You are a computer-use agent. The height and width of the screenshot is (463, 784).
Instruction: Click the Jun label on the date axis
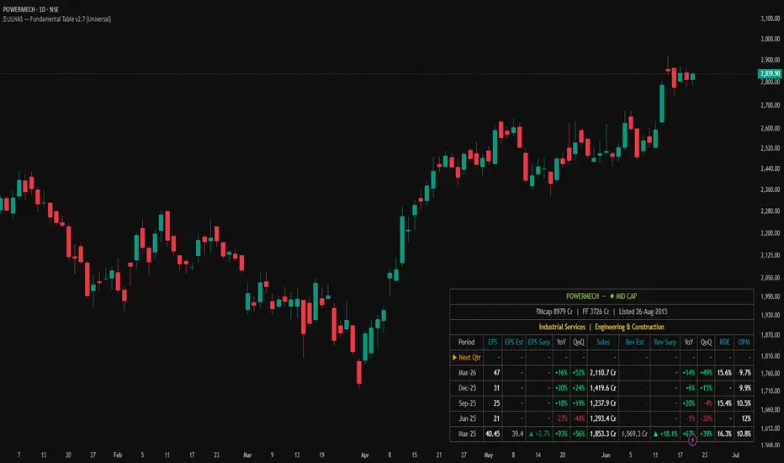(x=606, y=455)
